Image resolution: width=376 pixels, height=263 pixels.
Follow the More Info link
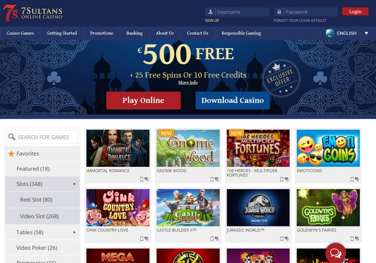(x=188, y=82)
